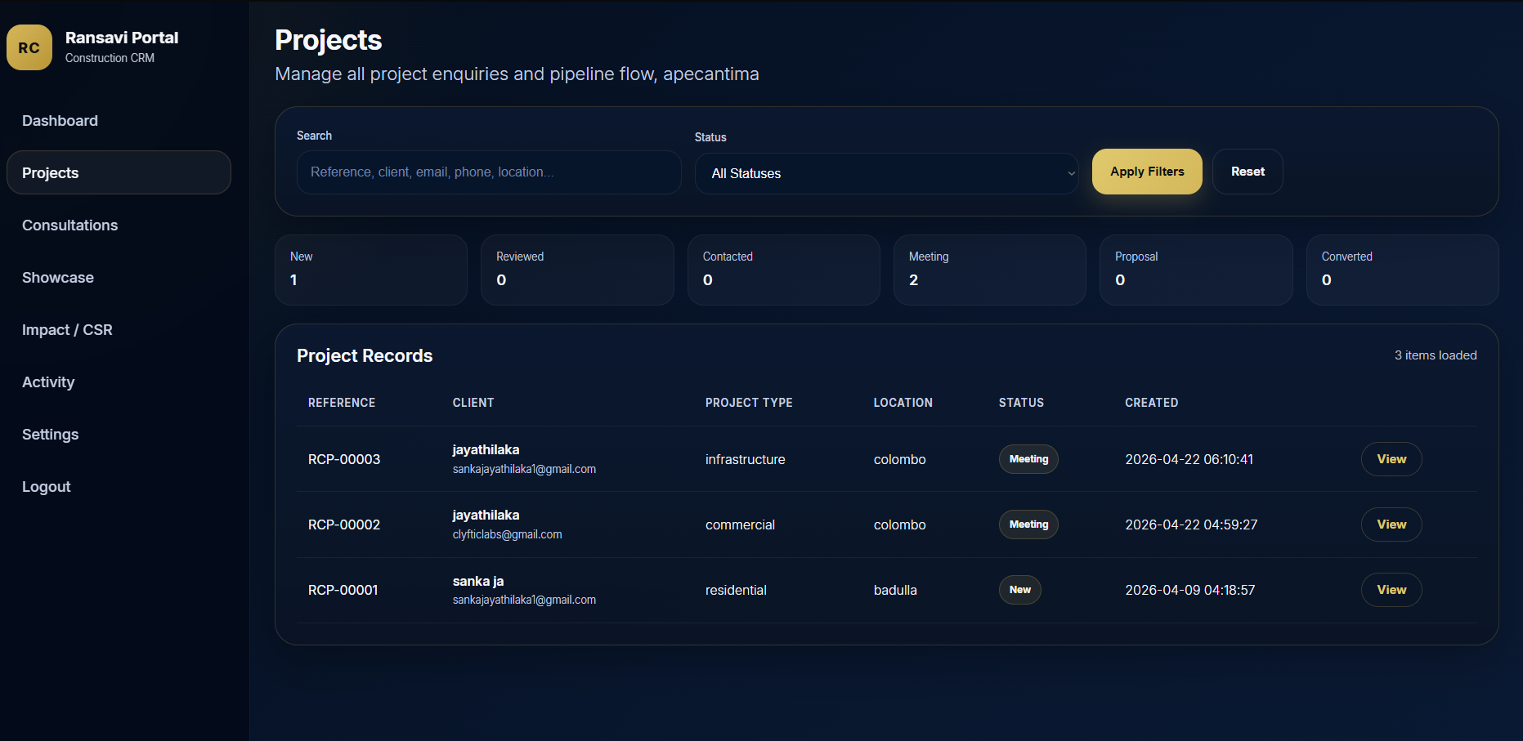
Task: Click the Ransavi Portal title
Action: tap(122, 38)
